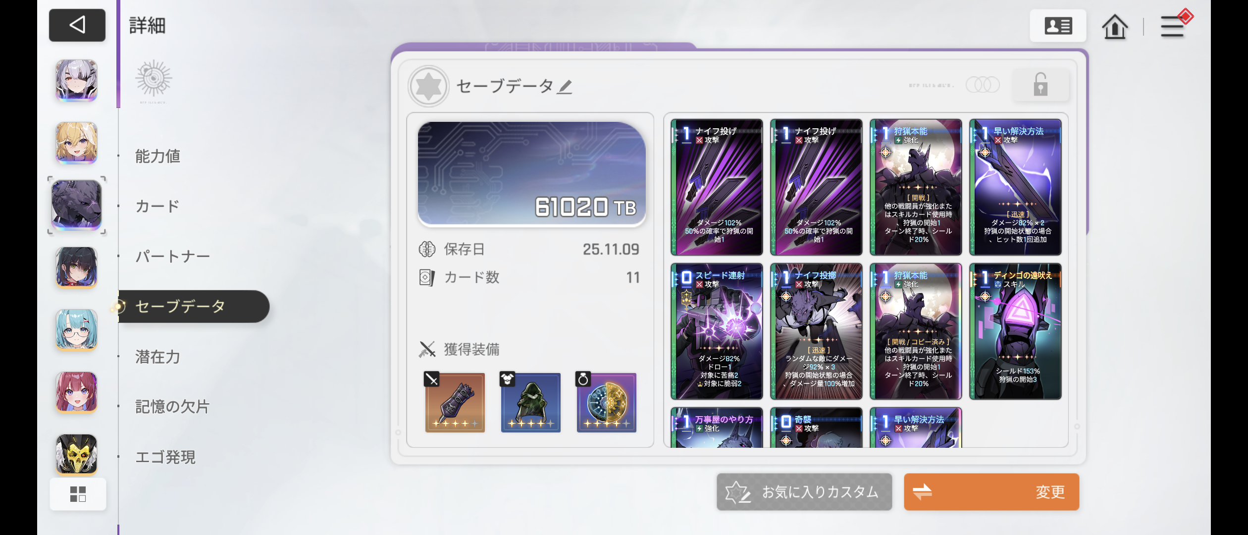The image size is (1248, 535).
Task: Select the blonde character portrait
Action: pos(76,143)
